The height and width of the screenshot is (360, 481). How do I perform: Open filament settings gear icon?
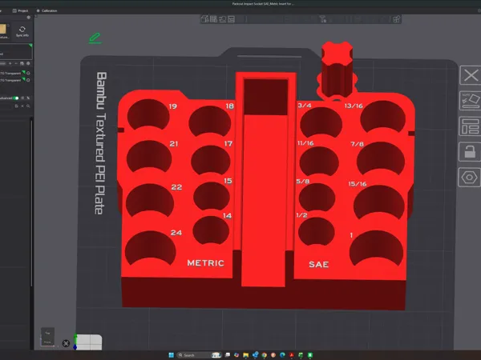(x=28, y=63)
